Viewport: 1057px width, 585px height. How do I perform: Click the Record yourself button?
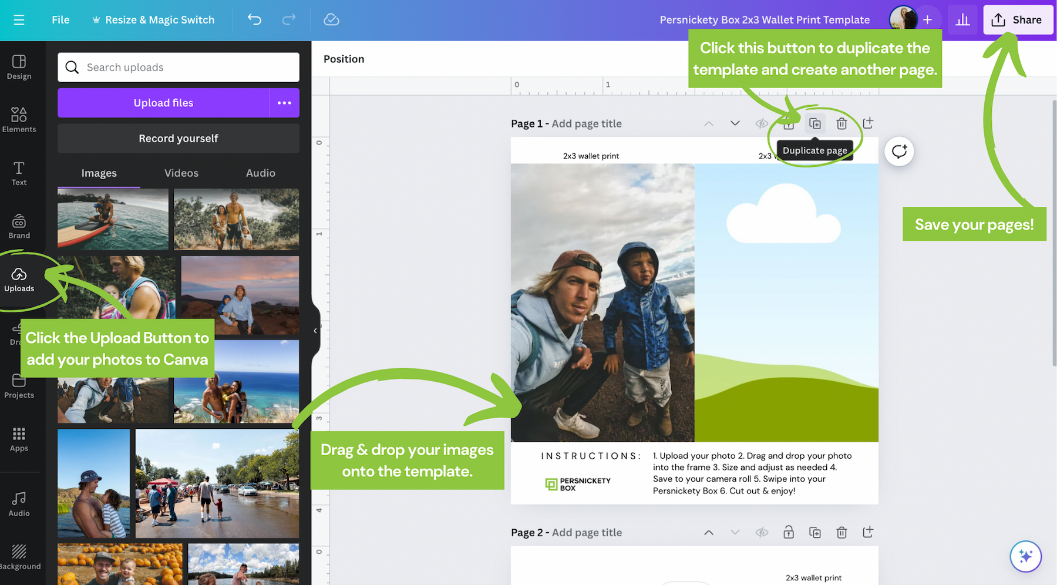click(179, 139)
